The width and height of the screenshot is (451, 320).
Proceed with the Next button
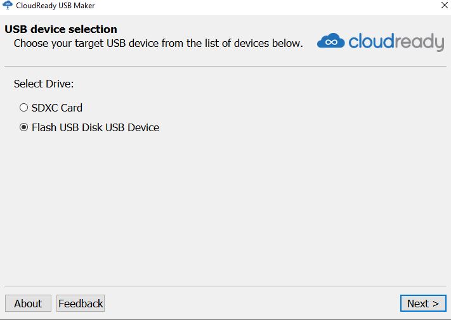(x=422, y=304)
